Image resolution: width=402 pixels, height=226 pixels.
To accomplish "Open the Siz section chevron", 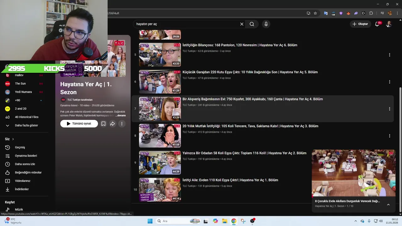I will 13,139.
